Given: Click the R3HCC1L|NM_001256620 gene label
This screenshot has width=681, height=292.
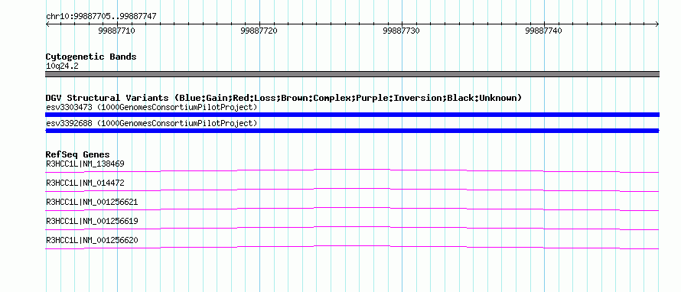Looking at the screenshot, I should point(92,240).
